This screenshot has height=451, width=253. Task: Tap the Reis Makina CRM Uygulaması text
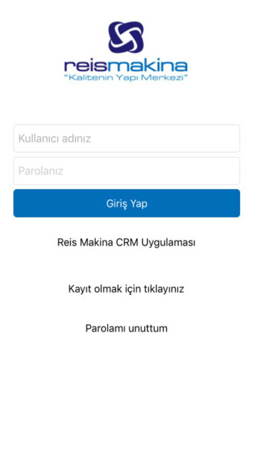pyautogui.click(x=126, y=242)
